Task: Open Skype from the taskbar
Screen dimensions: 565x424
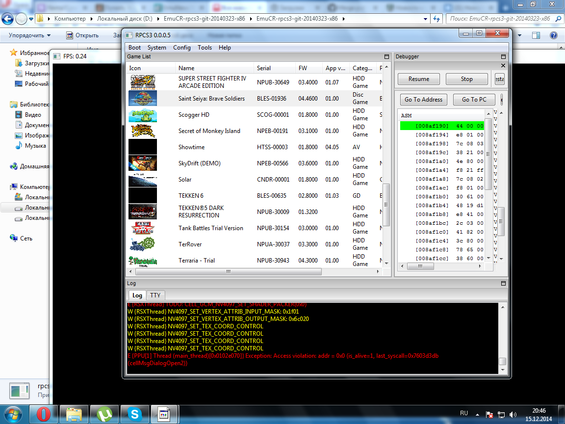Action: pos(135,414)
